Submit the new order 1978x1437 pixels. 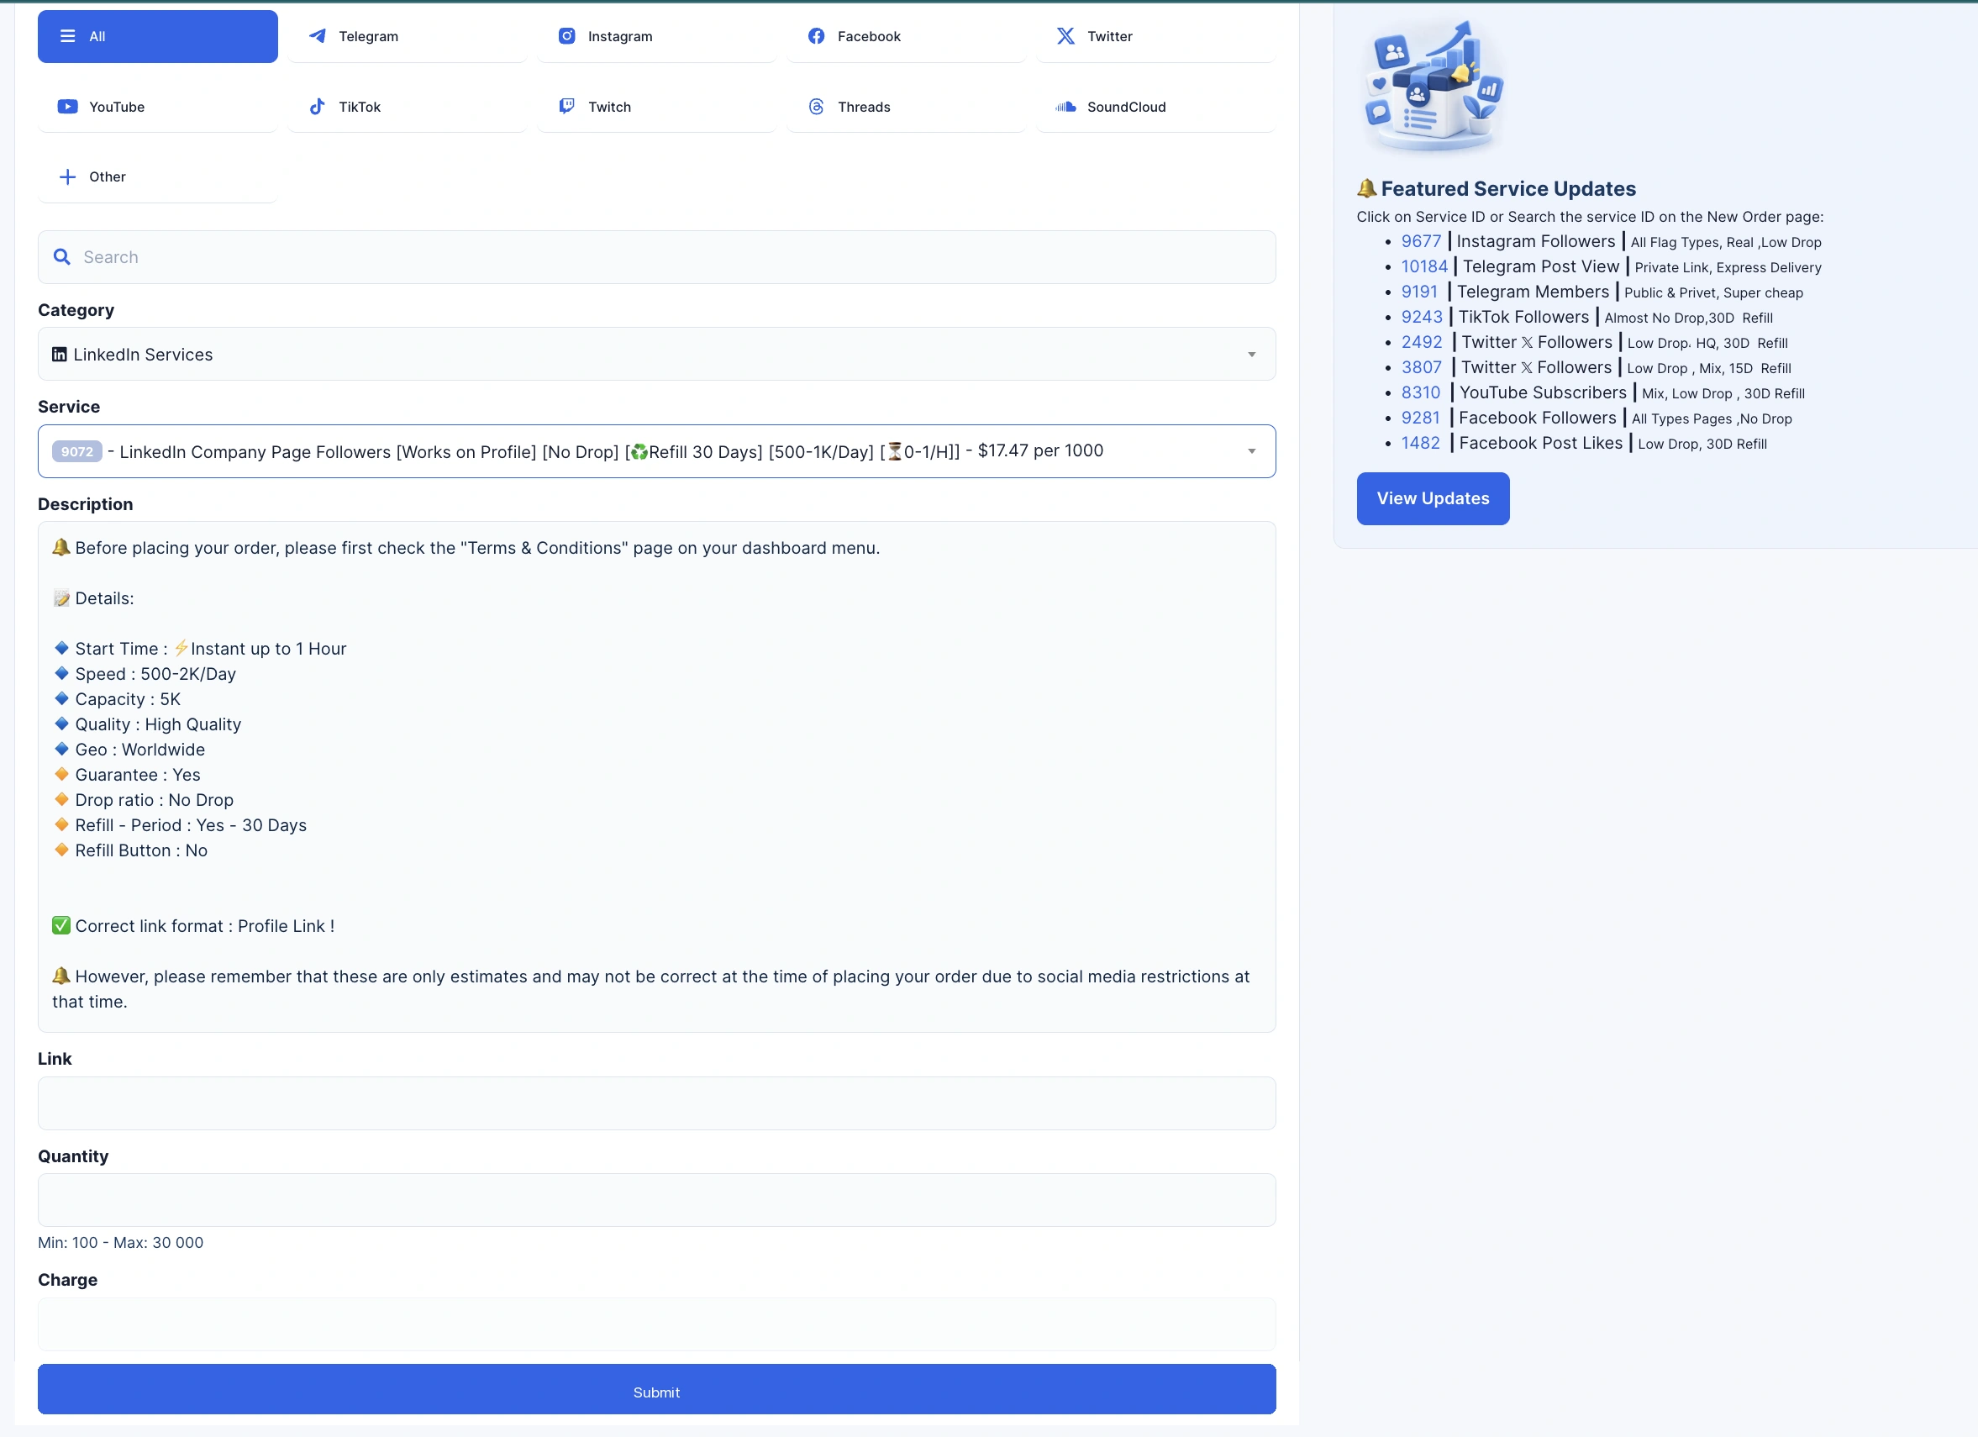(657, 1390)
